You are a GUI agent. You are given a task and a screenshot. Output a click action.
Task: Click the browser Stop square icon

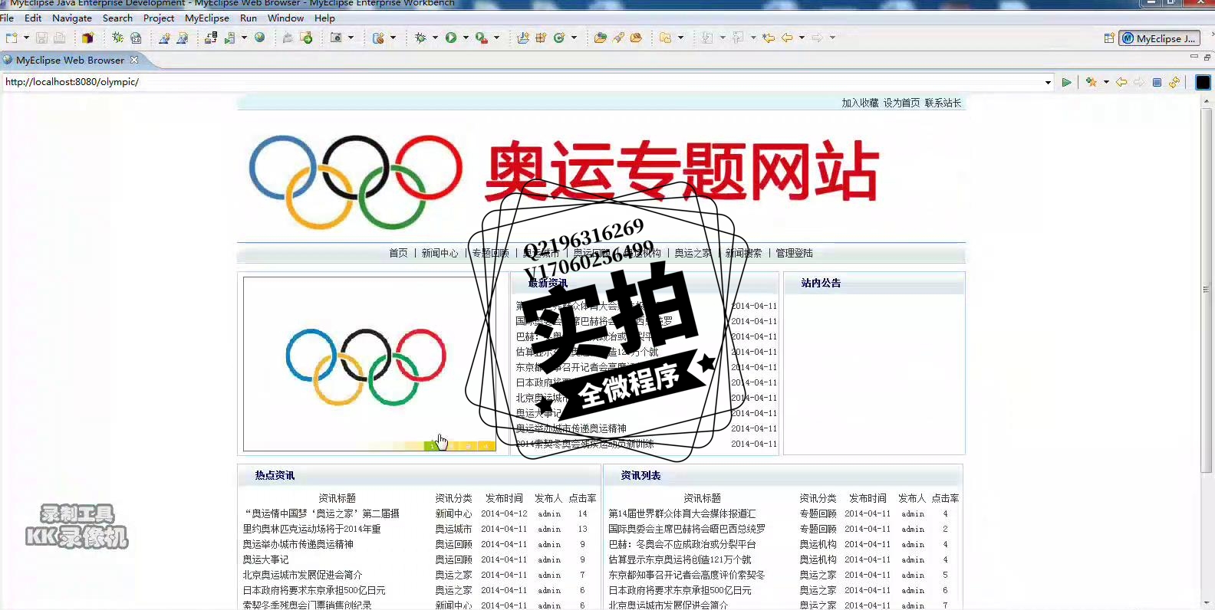pyautogui.click(x=1157, y=82)
